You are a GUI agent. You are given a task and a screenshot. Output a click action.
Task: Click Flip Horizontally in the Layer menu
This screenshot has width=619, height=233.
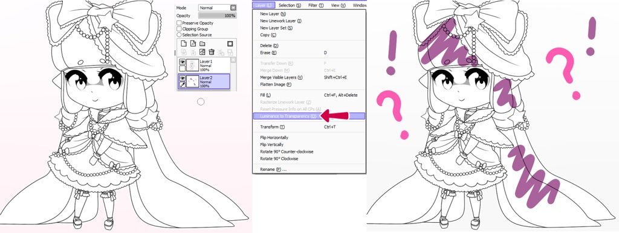(274, 138)
